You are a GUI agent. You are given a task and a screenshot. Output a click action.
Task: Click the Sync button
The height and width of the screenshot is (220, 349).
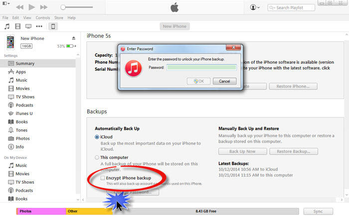[x=318, y=212]
